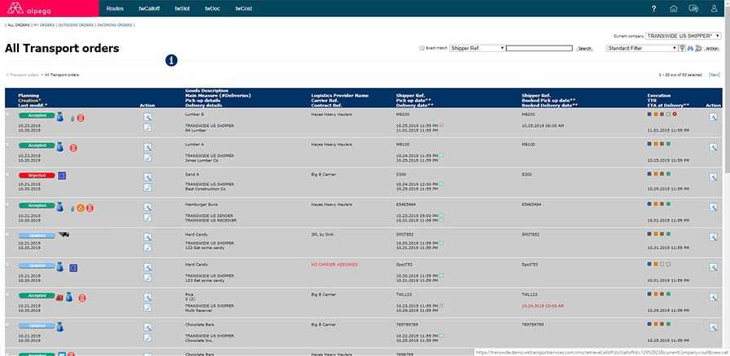
Task: View details magnifier for Lumber B order
Action: [x=147, y=117]
